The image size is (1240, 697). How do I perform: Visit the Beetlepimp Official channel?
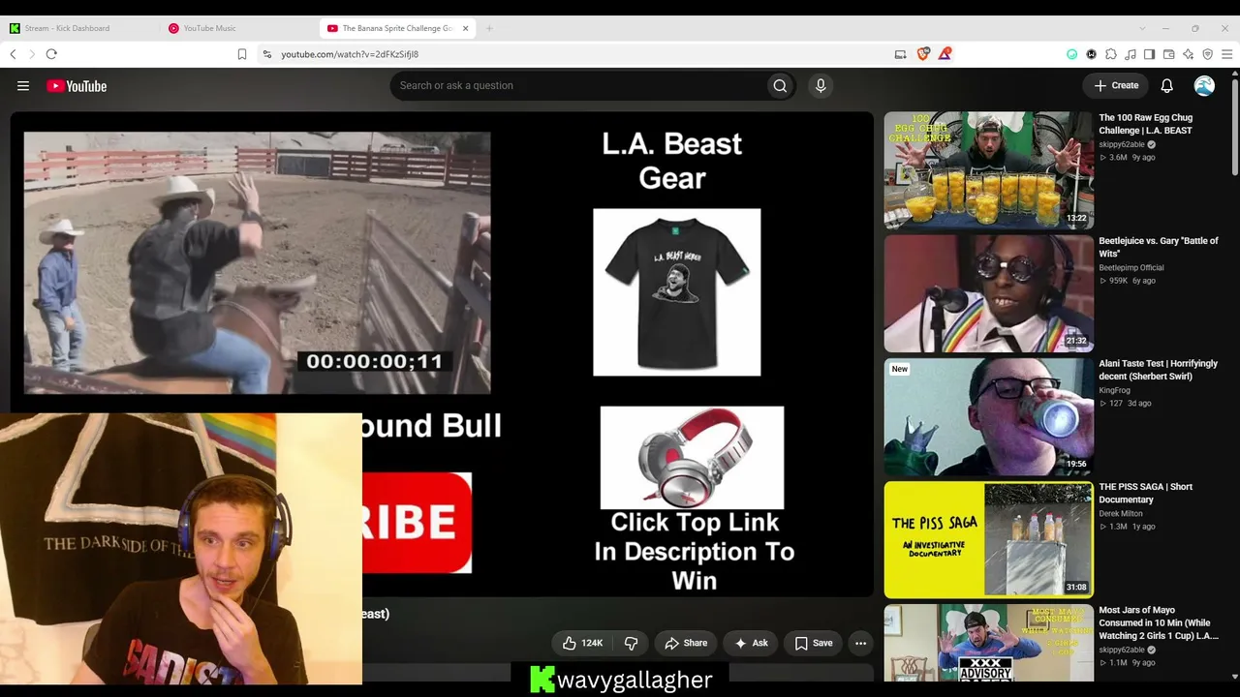[1131, 267]
